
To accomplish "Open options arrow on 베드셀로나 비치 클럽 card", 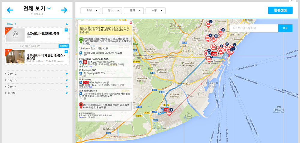I will [x=66, y=52].
